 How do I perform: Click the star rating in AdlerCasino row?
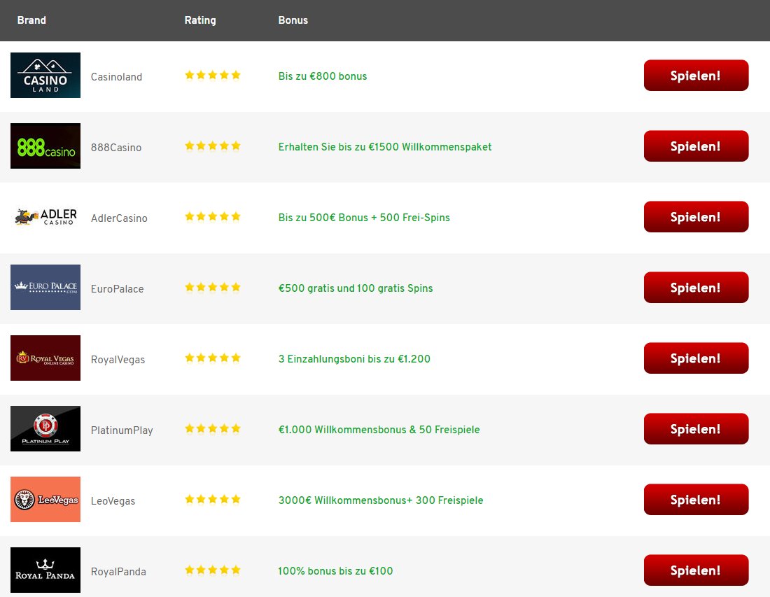213,216
